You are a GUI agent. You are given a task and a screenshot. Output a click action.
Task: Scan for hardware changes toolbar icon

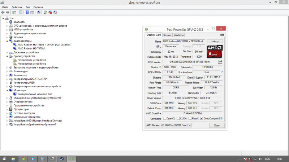point(39,12)
